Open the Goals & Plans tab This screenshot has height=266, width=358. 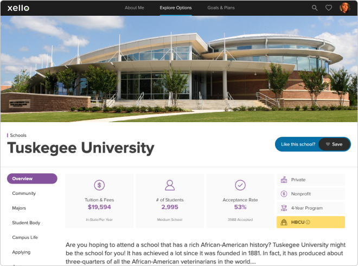pyautogui.click(x=221, y=8)
